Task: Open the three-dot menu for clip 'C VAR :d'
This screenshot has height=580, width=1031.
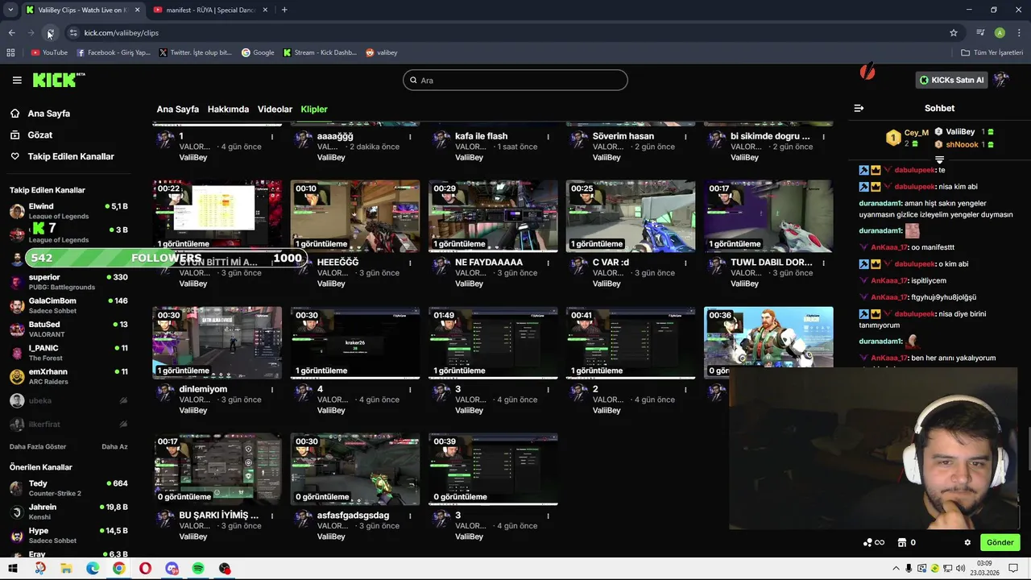Action: coord(685,263)
